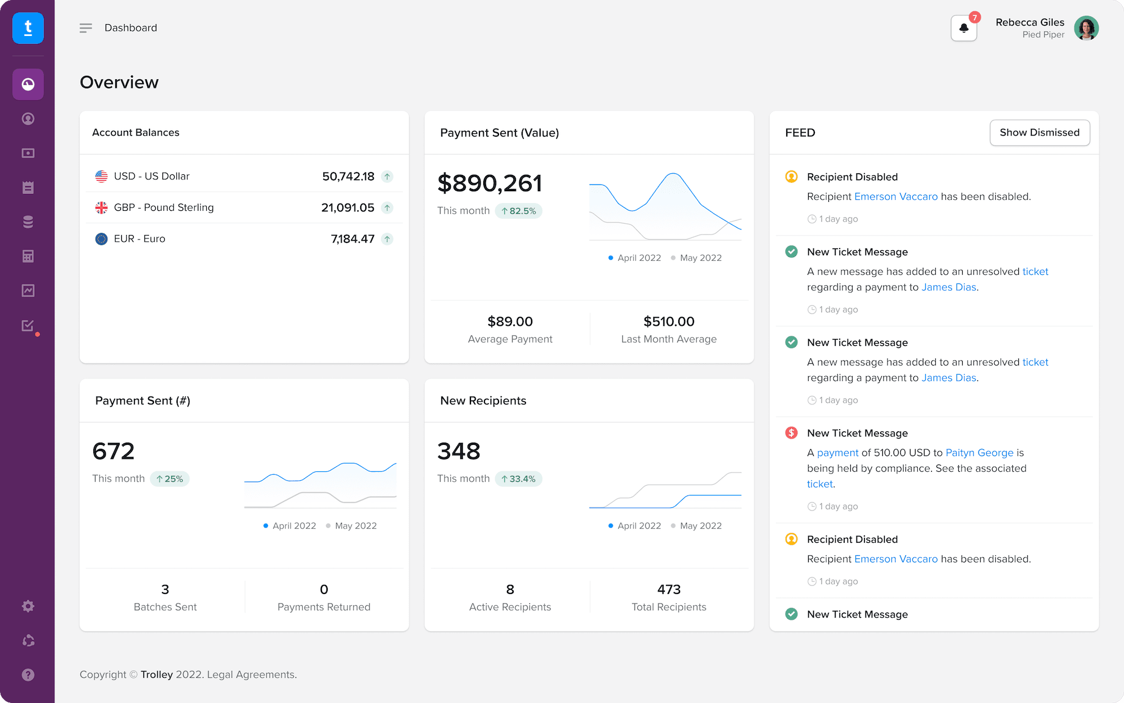Open the Rebecca Giles profile avatar
Viewport: 1124px width, 703px height.
(x=1086, y=28)
